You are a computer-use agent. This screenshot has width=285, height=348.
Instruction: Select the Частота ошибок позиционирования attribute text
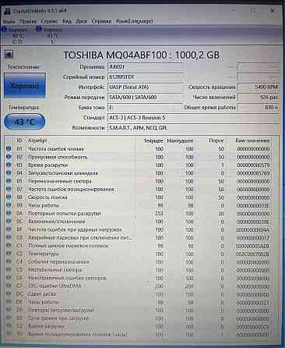[x=71, y=189]
